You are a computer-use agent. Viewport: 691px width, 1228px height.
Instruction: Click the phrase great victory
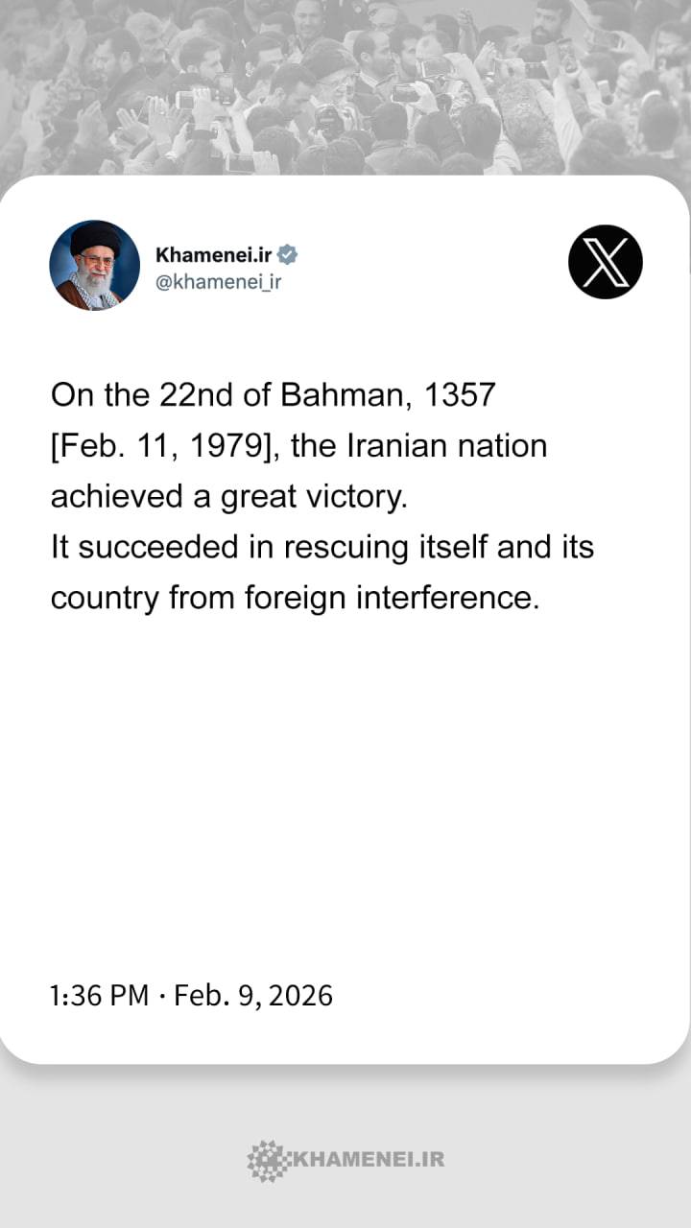pyautogui.click(x=313, y=497)
